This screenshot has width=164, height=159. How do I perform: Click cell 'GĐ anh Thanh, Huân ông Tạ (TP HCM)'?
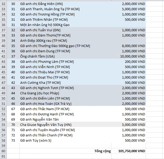66,9
